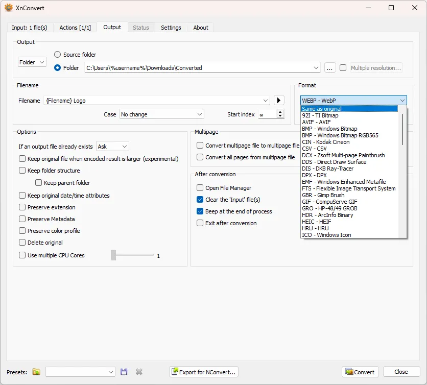Enable Open File Manager after conversion
Screen dimensions: 427x385
200,187
